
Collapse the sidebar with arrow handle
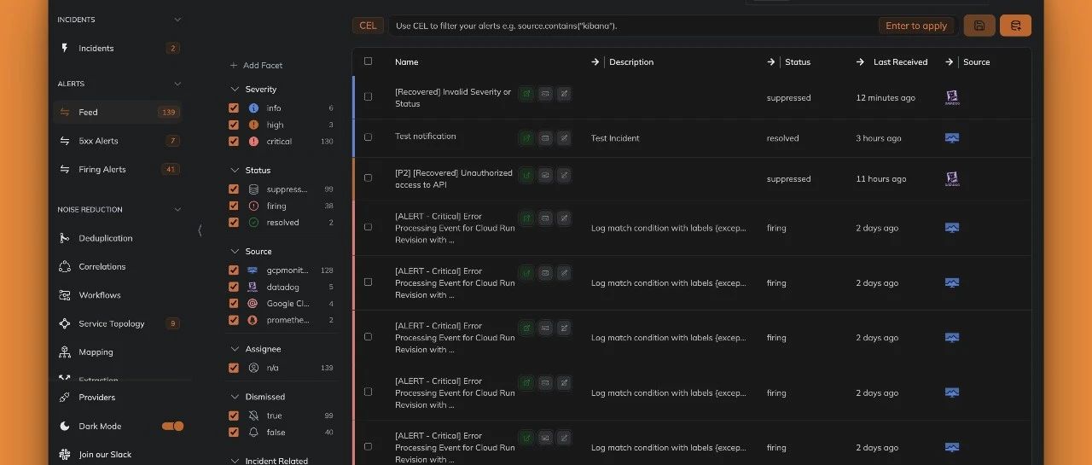pos(200,230)
